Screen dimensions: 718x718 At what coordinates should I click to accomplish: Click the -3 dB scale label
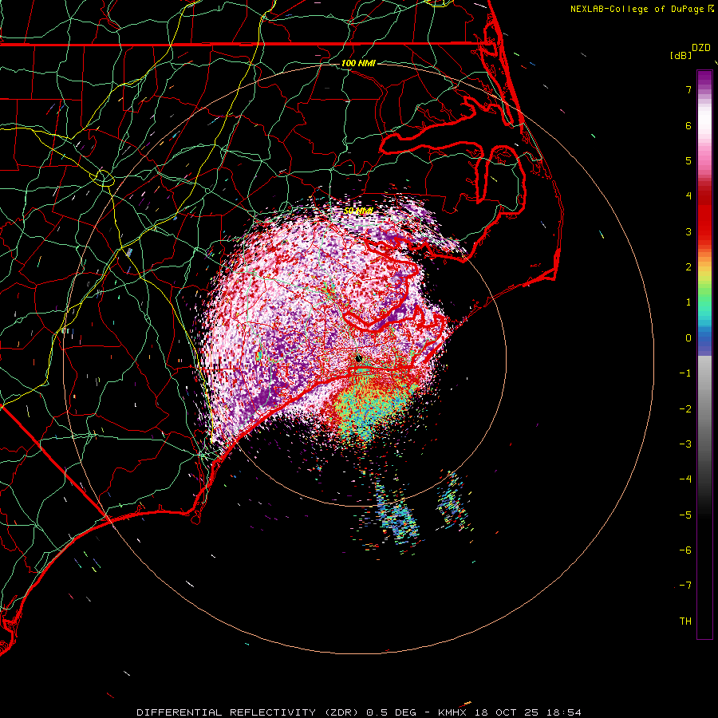pos(685,444)
